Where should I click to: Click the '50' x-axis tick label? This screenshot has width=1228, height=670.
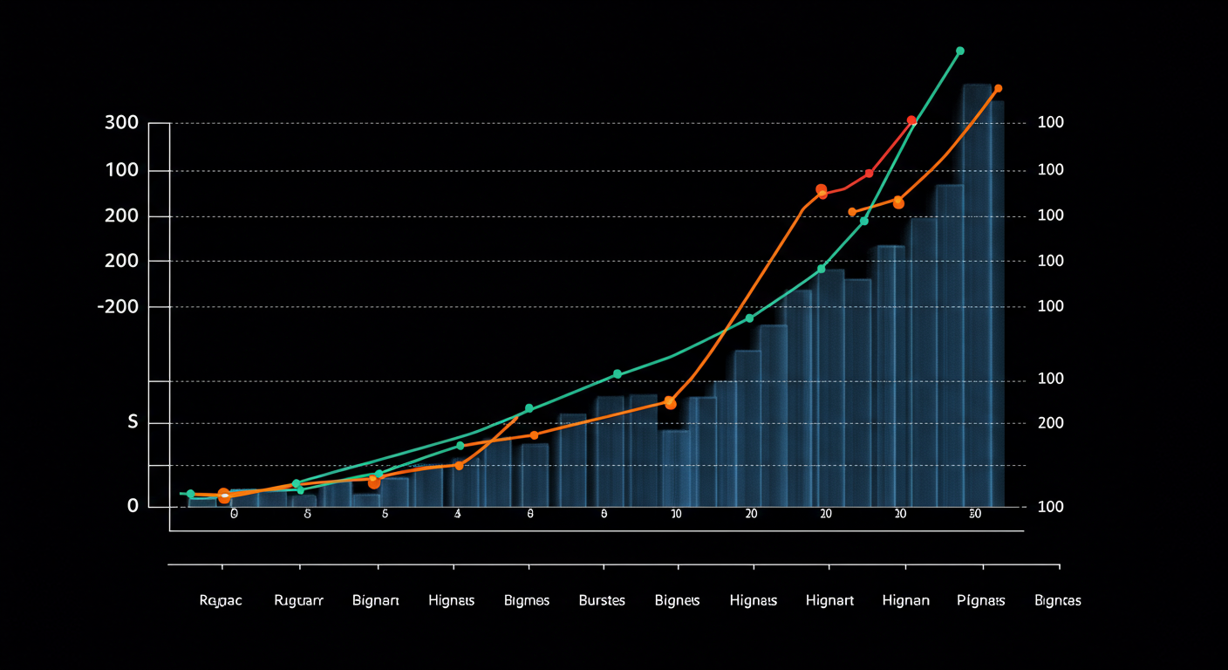coord(975,515)
